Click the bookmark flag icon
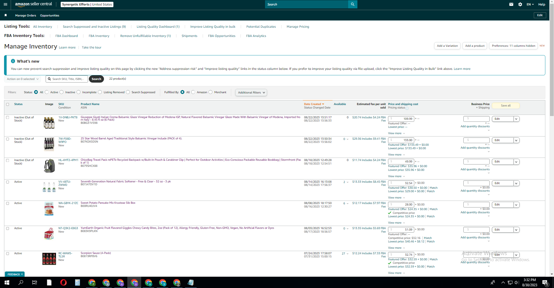The height and width of the screenshot is (288, 554). [x=5, y=15]
